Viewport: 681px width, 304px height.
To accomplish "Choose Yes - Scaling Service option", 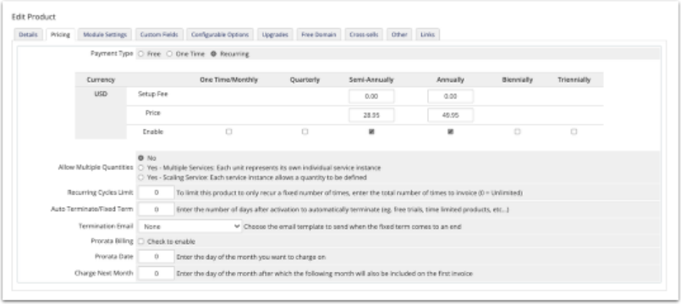I will click(140, 177).
